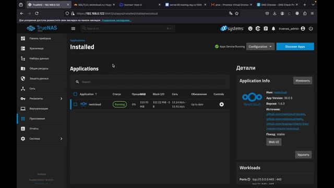Open a new browser tab

[305, 5]
